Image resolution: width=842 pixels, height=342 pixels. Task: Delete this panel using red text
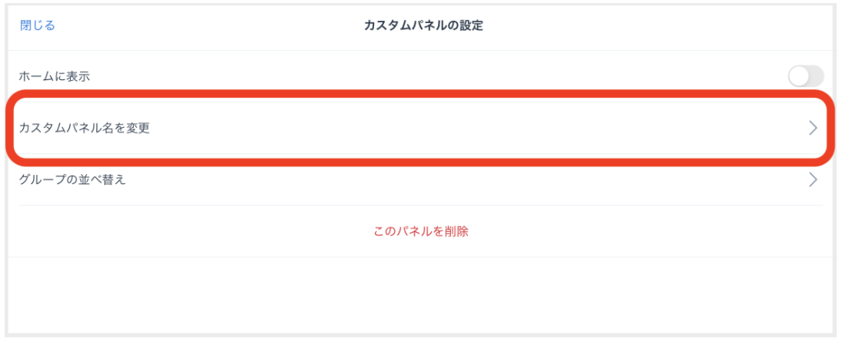[x=421, y=231]
